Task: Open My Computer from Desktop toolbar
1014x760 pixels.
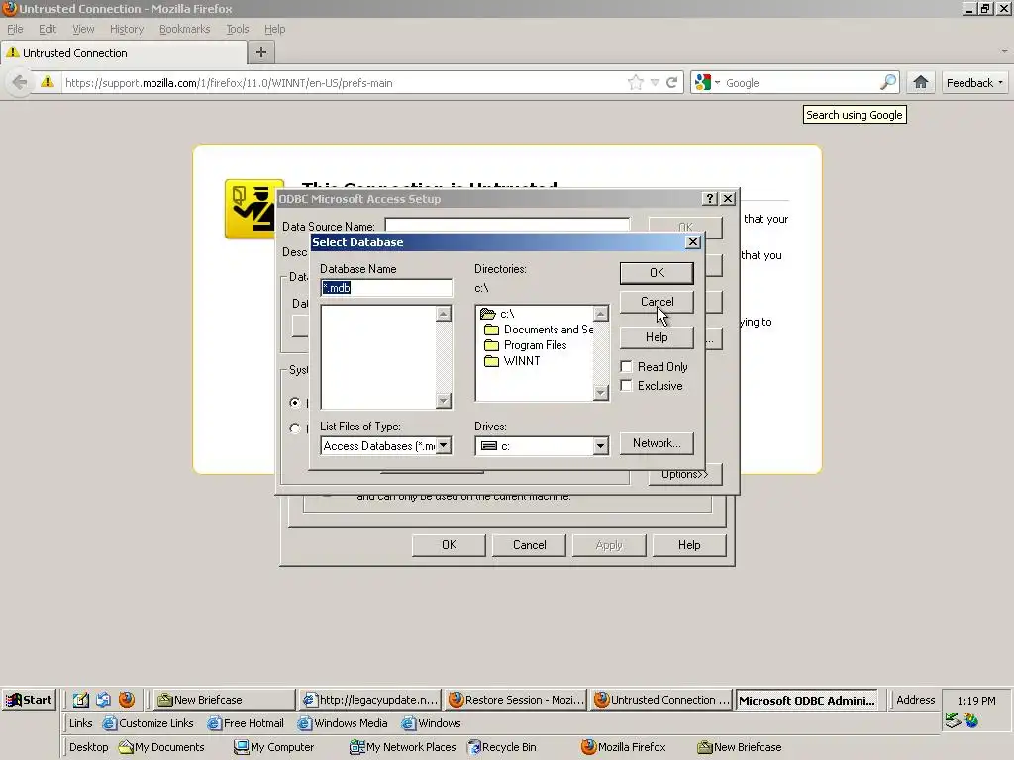Action: [x=274, y=747]
